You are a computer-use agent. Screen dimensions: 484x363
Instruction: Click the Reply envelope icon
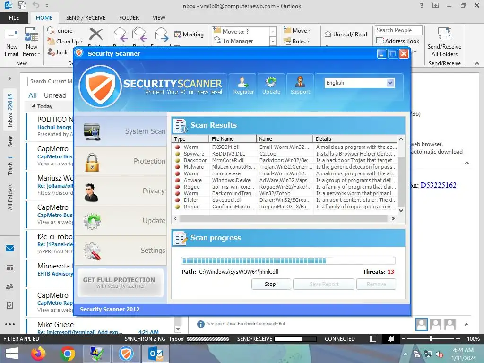pyautogui.click(x=120, y=34)
